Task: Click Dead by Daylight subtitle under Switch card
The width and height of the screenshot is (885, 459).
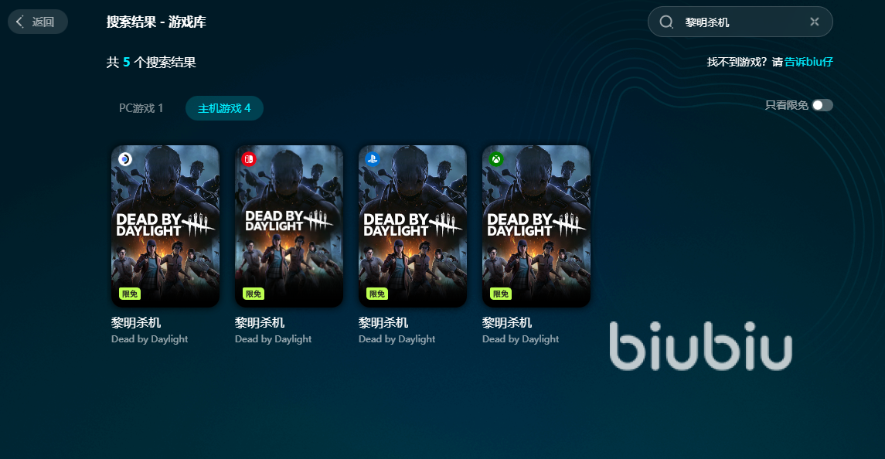Action: coord(273,339)
